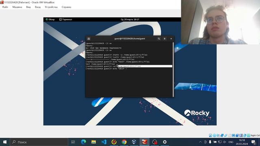Open the terminal hamburger menu
The image size is (260, 146).
[165, 39]
